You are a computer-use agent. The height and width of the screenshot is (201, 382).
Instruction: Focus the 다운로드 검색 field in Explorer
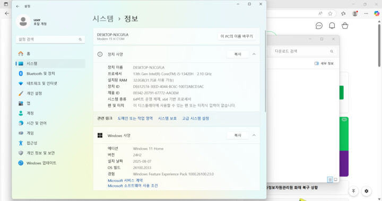(x=303, y=51)
